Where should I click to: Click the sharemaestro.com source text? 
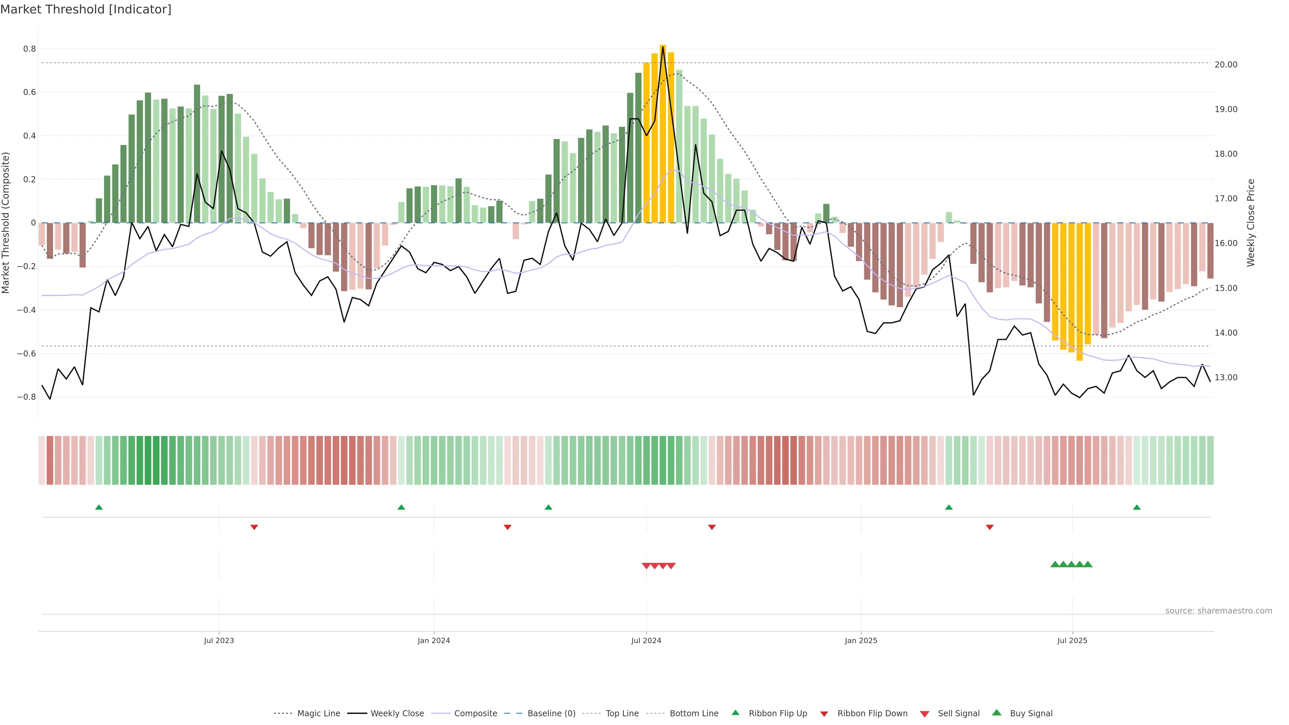[1219, 611]
